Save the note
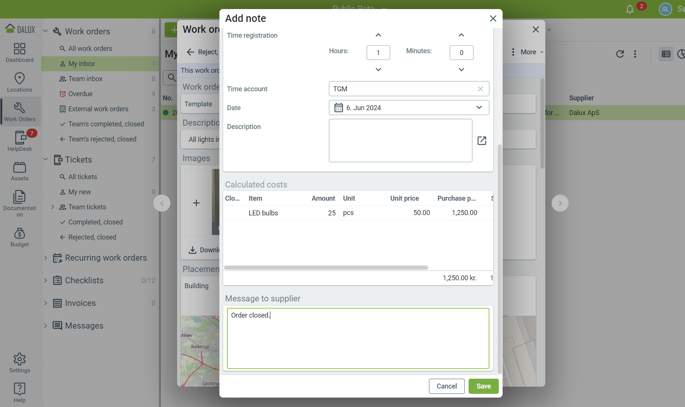The height and width of the screenshot is (407, 685). click(483, 386)
